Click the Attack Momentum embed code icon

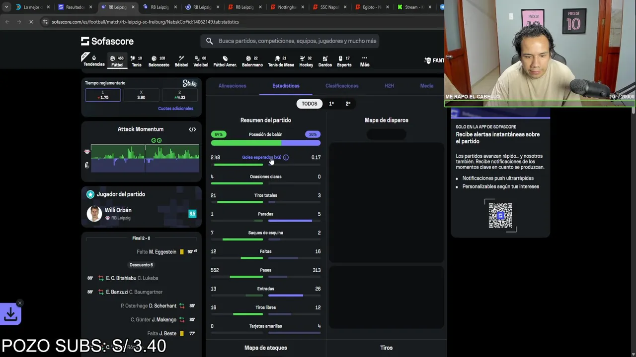tap(192, 129)
